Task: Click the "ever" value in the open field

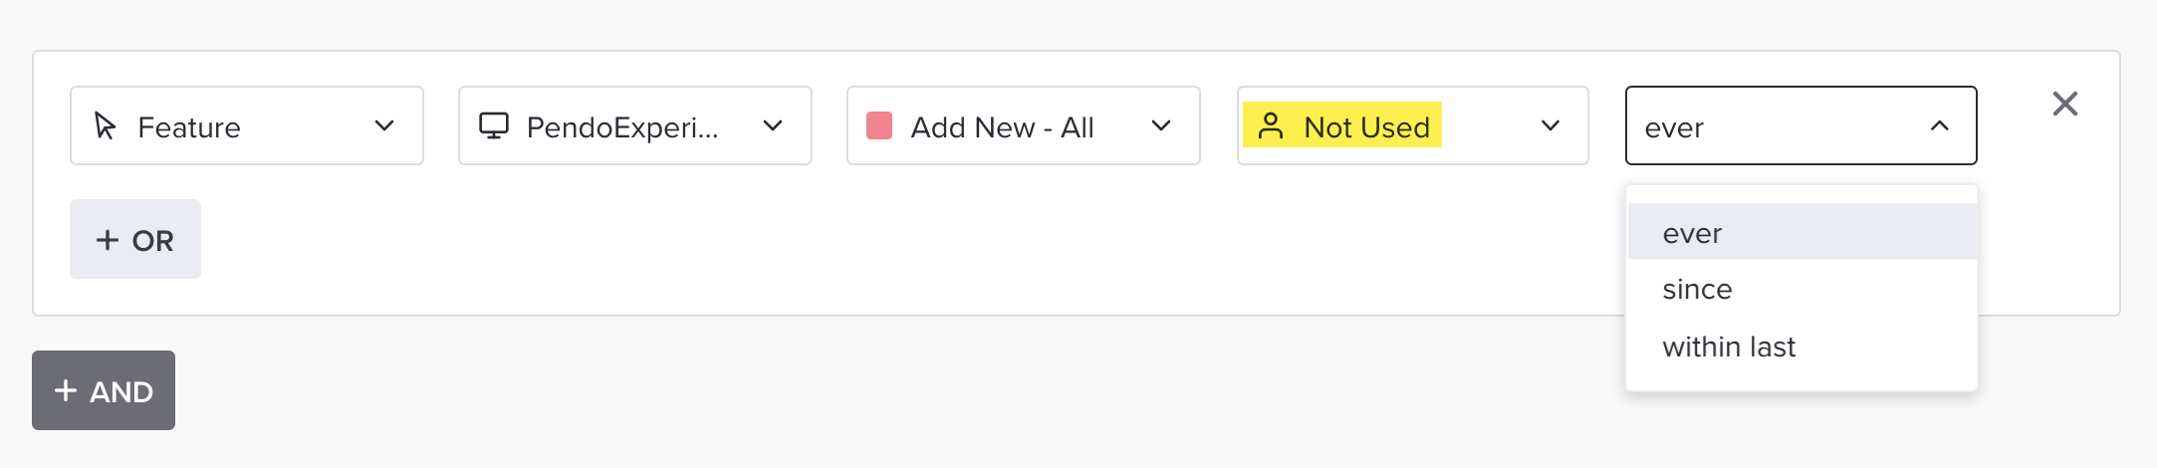Action: click(1674, 127)
